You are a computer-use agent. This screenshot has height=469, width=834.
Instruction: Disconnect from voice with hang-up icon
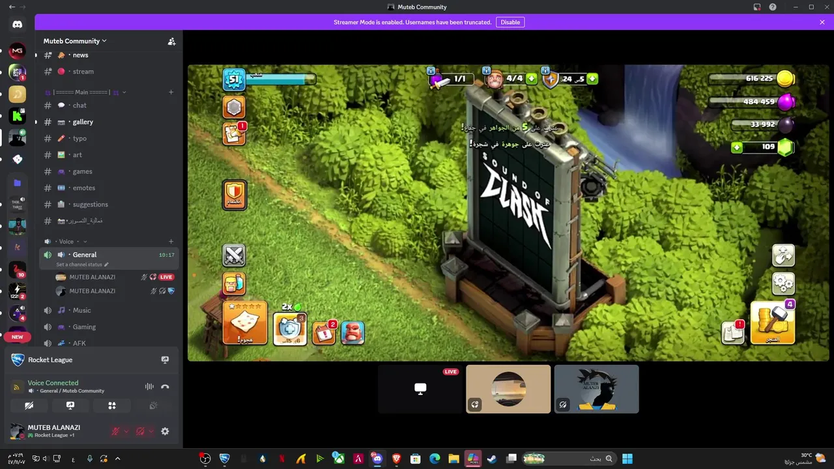(165, 387)
